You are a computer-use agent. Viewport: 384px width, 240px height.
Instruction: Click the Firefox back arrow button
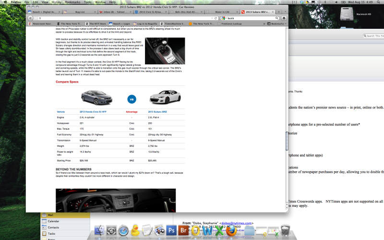click(x=30, y=18)
